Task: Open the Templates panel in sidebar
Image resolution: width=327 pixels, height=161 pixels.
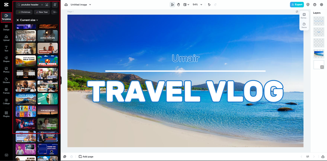Action: tap(6, 17)
